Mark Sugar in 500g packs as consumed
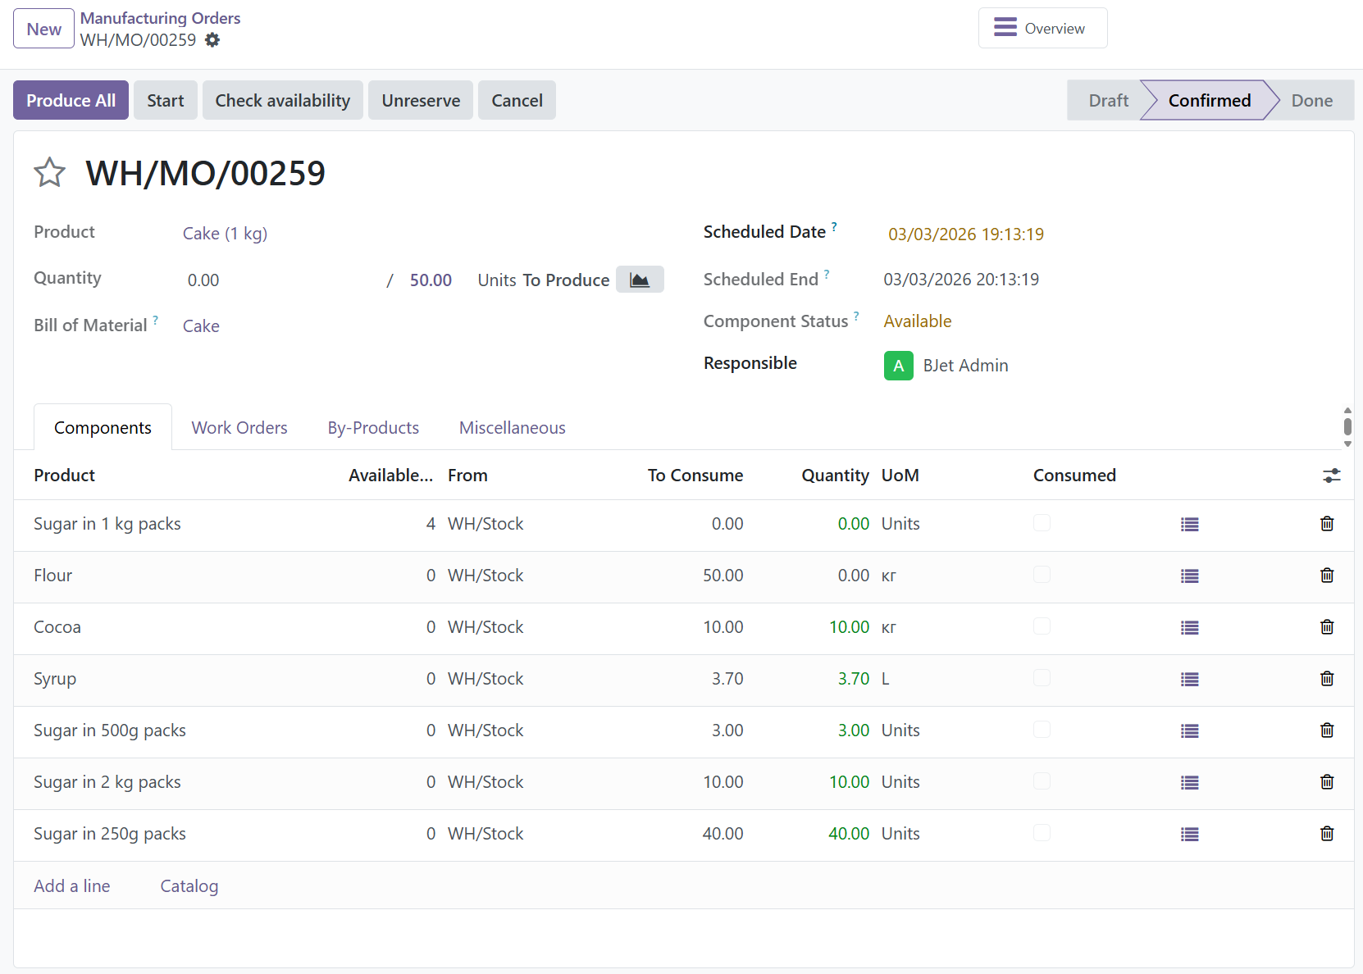The height and width of the screenshot is (974, 1363). click(1042, 730)
